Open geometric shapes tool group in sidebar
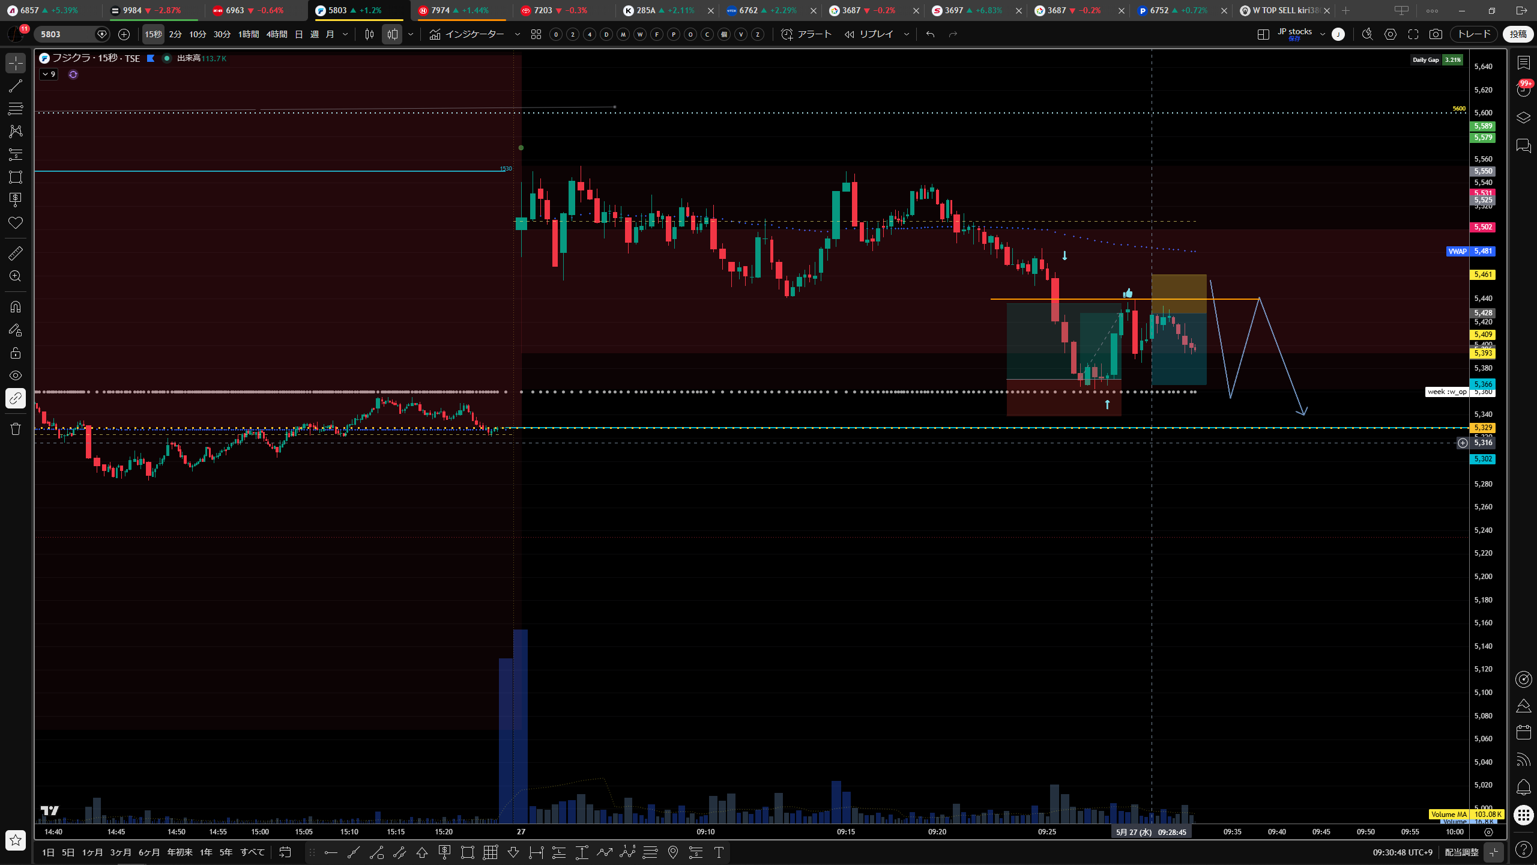 click(16, 177)
